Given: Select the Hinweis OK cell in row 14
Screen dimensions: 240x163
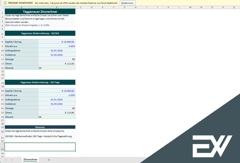Looking at the screenshot, I should (57, 68).
